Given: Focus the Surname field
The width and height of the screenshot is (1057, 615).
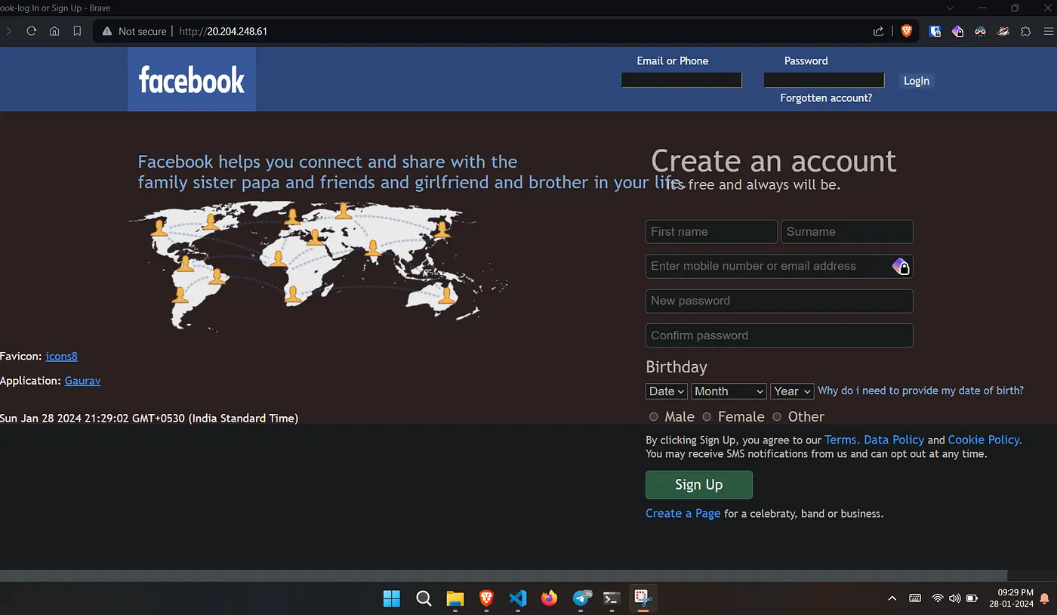Looking at the screenshot, I should point(847,232).
